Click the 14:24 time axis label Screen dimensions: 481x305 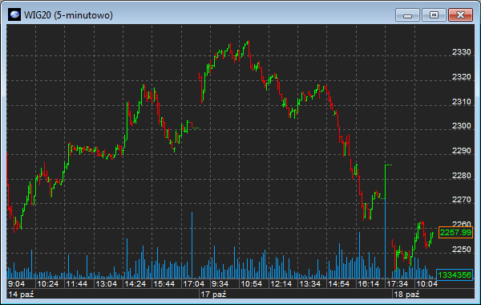135,284
